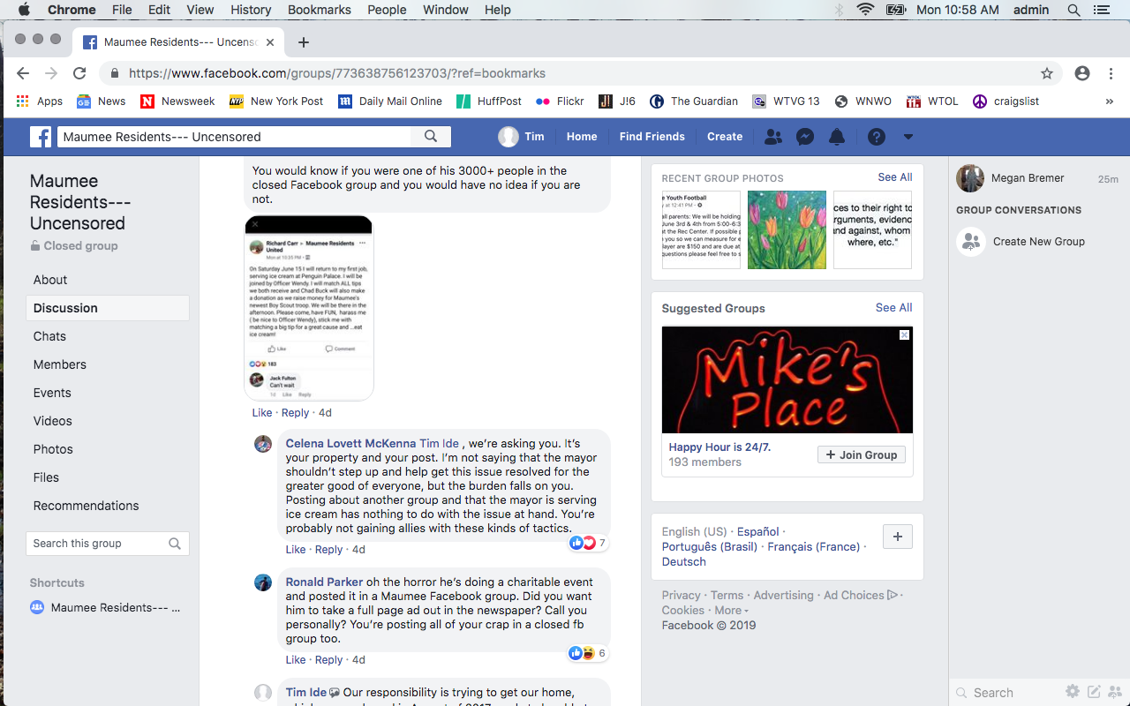
Task: Open the Members section in sidebar
Action: click(x=60, y=364)
